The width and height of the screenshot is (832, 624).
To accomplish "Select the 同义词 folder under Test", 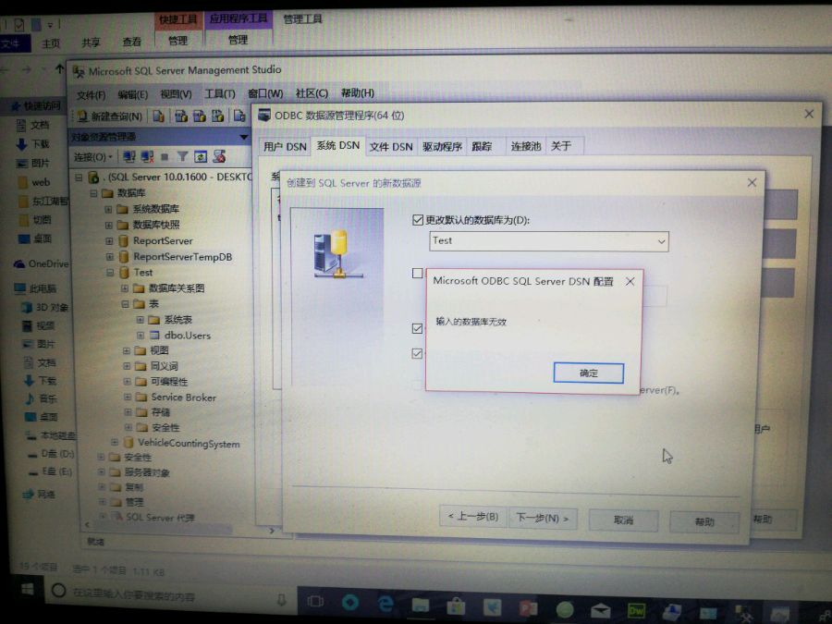I will pos(164,366).
